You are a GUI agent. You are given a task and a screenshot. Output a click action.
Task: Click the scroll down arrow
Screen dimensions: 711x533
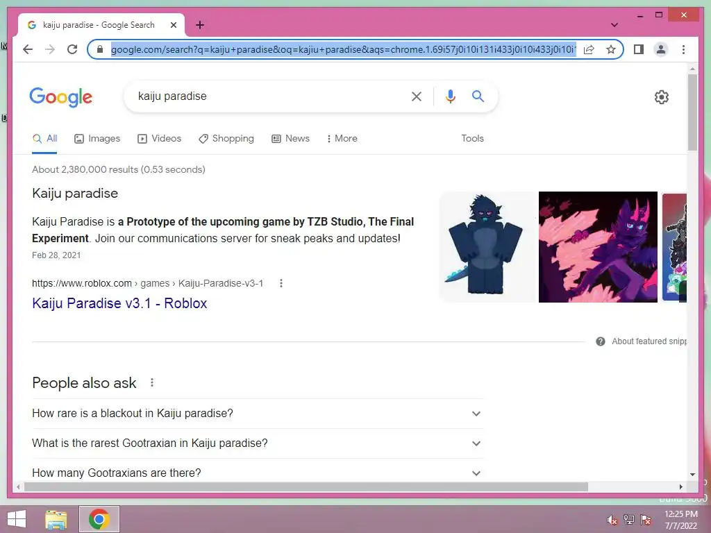[x=692, y=475]
